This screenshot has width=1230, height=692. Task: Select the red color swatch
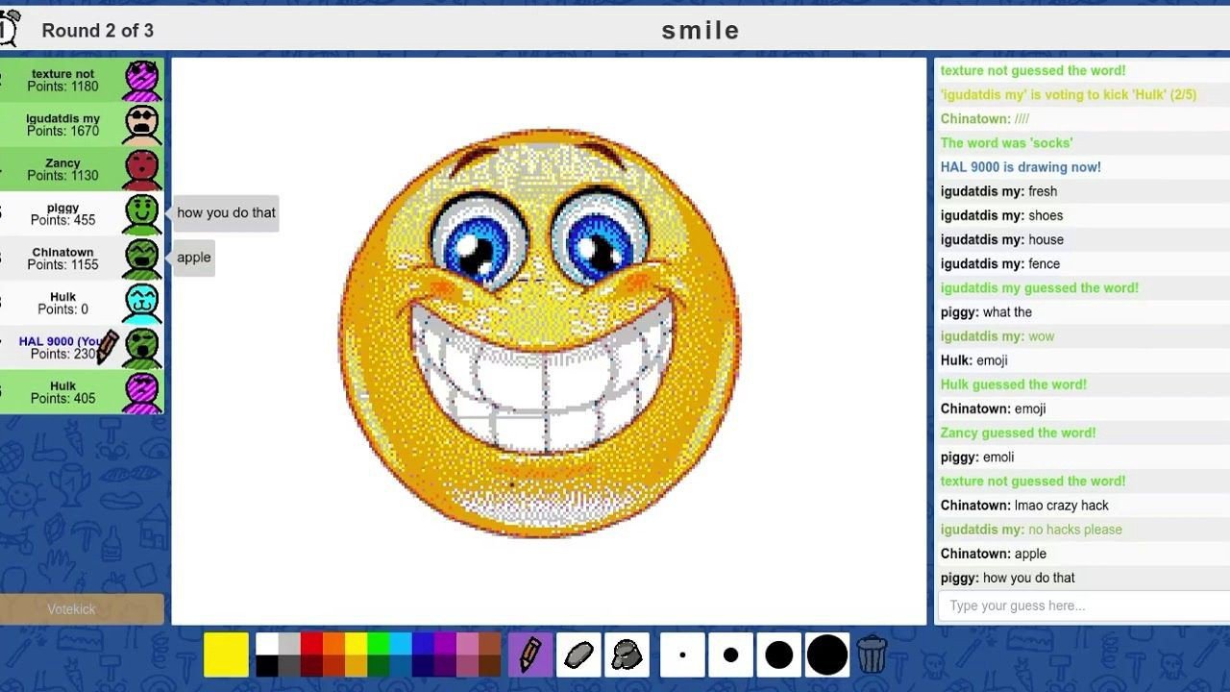click(x=312, y=644)
